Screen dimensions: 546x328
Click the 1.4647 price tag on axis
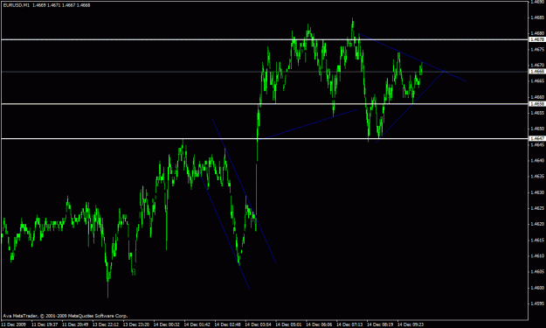tap(536, 139)
